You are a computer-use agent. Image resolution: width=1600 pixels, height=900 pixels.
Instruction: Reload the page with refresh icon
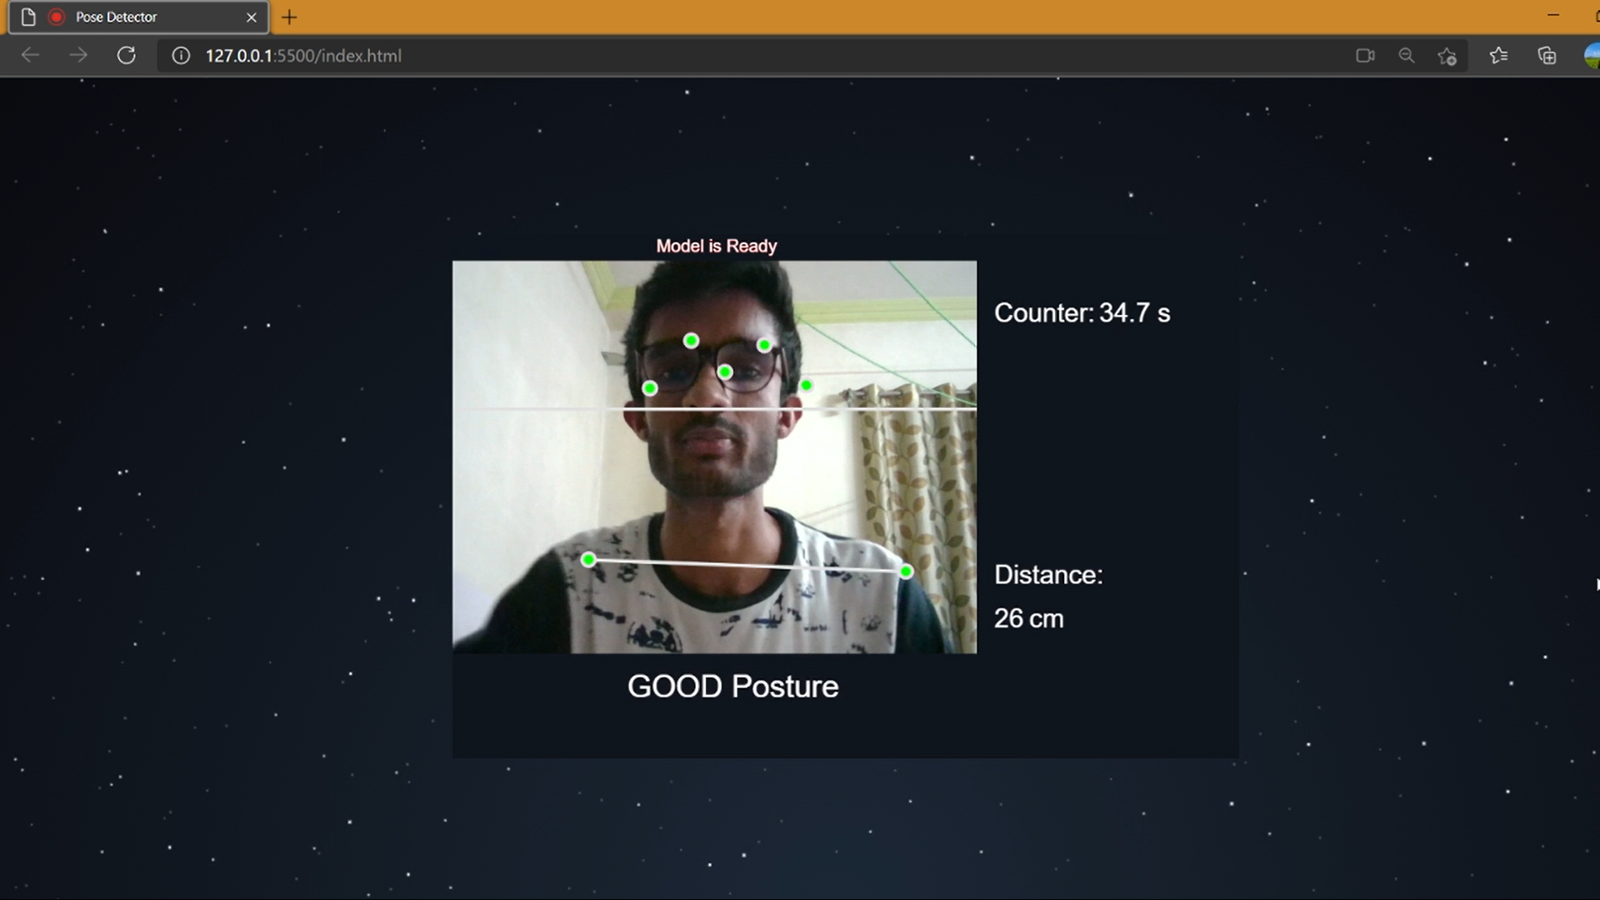click(127, 56)
